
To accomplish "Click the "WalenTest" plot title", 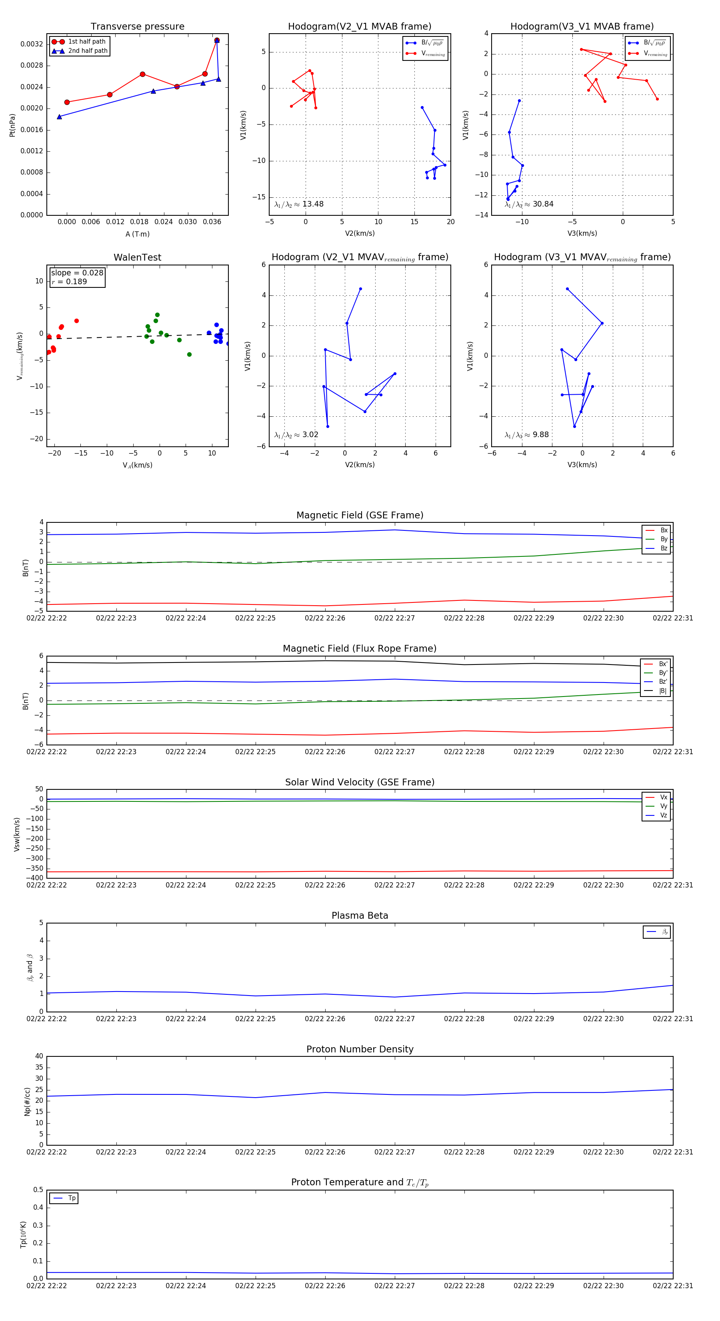I will tap(137, 257).
